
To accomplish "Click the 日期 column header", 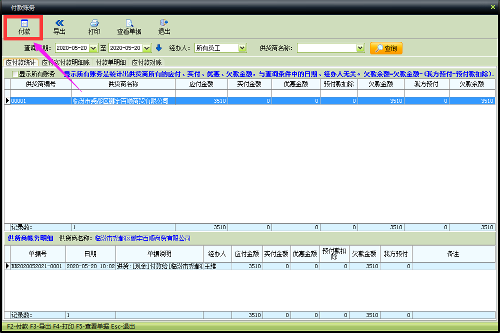I will [90, 254].
